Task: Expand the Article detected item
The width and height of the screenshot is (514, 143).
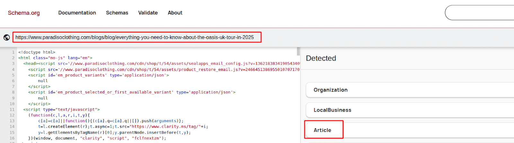Action: click(x=410, y=130)
